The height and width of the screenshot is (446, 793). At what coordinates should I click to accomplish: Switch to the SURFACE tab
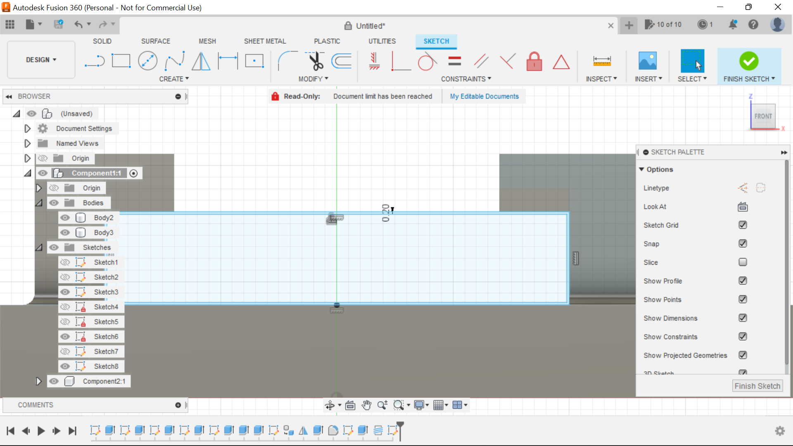point(156,41)
